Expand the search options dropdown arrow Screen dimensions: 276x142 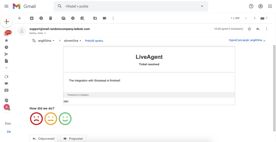click(x=202, y=6)
